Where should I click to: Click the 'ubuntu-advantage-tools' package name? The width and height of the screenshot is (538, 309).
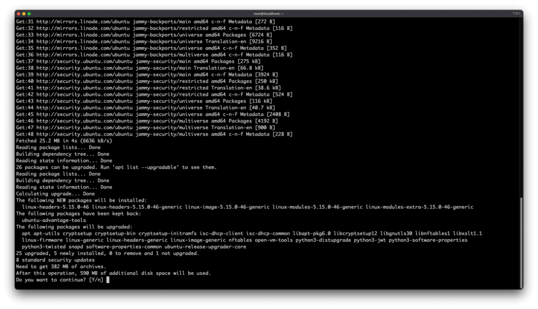[x=54, y=220]
